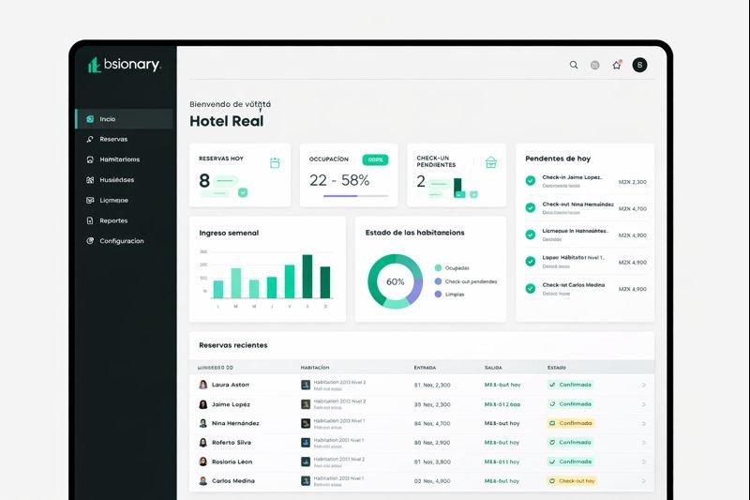
Task: Open the globe language icon
Action: pyautogui.click(x=594, y=65)
